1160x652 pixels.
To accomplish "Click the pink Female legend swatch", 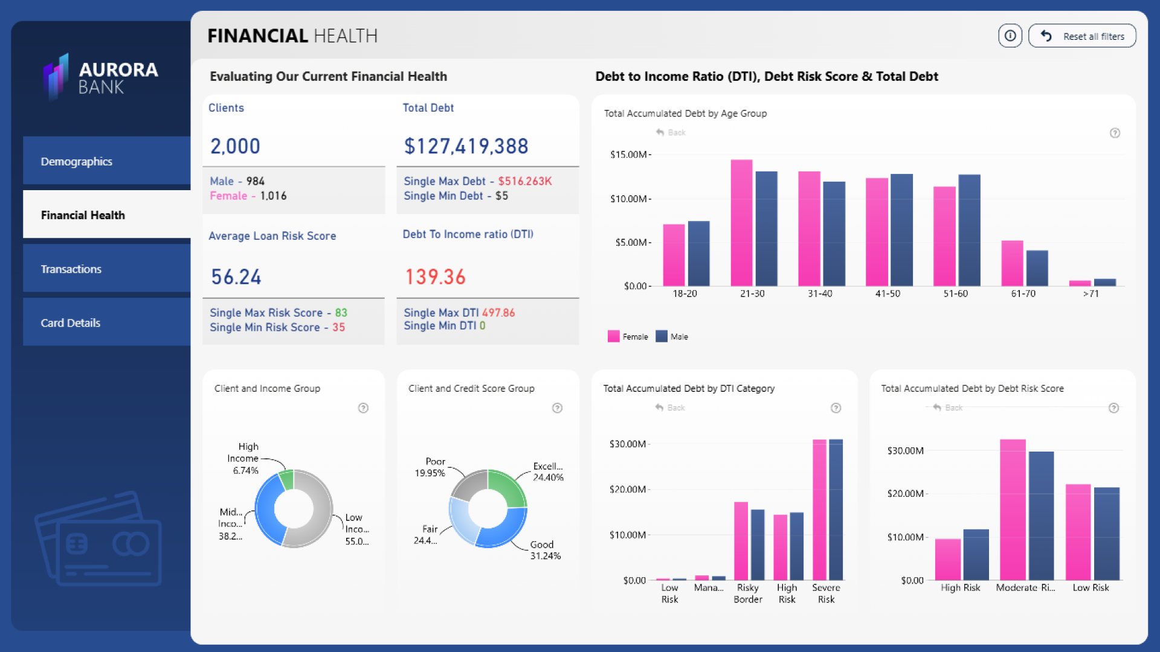I will [613, 336].
